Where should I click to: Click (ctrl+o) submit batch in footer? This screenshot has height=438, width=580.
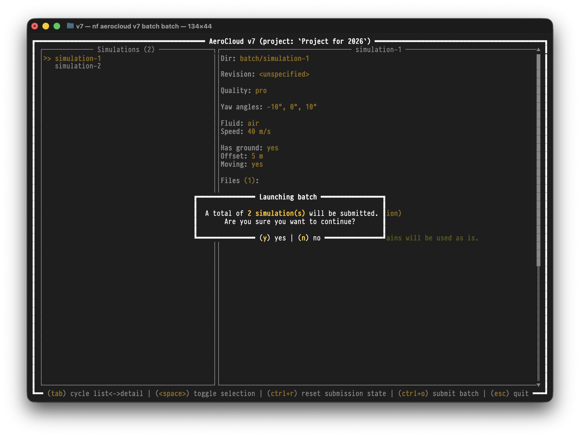coord(438,394)
